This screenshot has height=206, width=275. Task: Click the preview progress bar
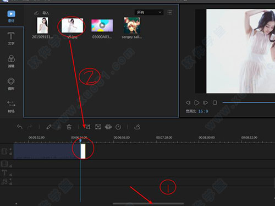[249, 102]
